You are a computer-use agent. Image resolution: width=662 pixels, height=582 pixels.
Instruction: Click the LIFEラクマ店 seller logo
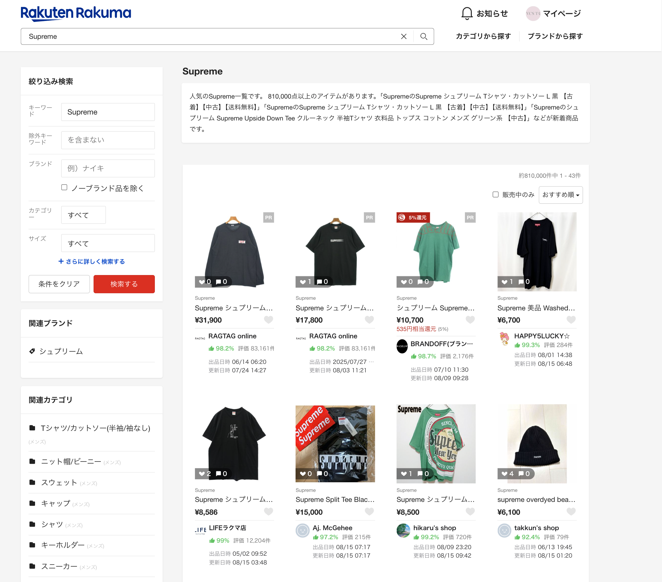(201, 530)
